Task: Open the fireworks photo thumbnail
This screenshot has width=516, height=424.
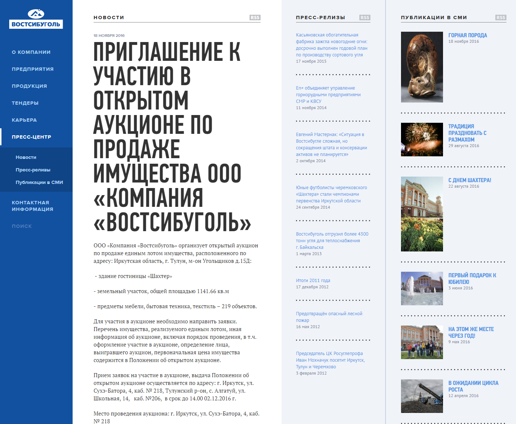Action: [x=422, y=139]
